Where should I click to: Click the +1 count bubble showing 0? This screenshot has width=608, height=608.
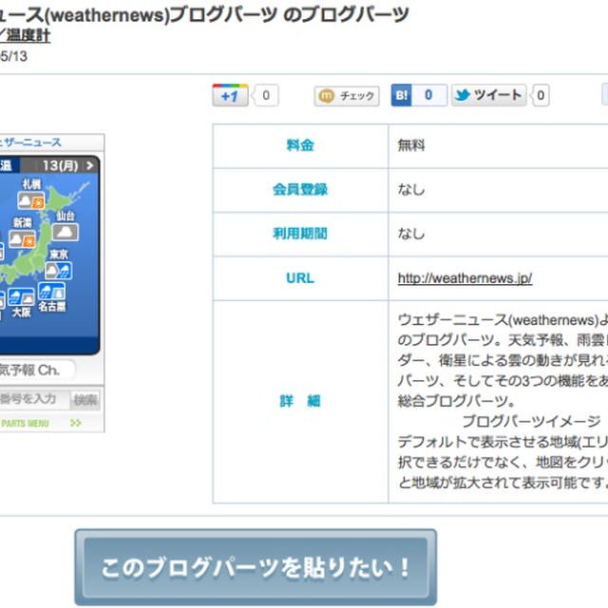pos(266,95)
